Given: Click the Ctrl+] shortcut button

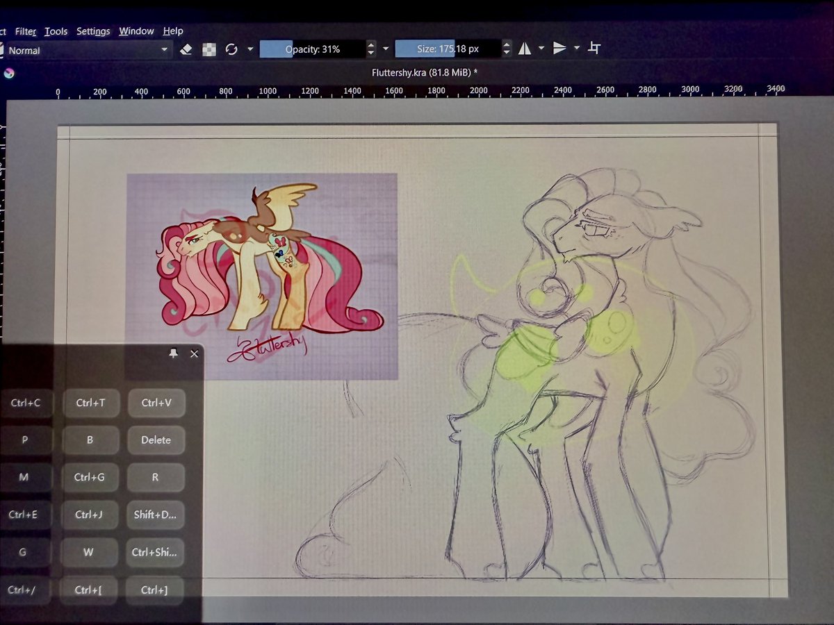Looking at the screenshot, I should coord(154,590).
